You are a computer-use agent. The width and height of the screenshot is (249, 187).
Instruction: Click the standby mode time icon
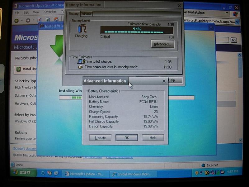click(x=80, y=67)
